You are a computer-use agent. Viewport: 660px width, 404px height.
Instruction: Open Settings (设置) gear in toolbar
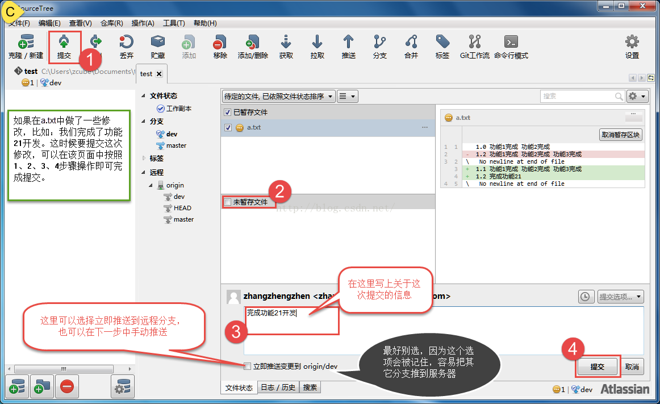click(x=632, y=47)
